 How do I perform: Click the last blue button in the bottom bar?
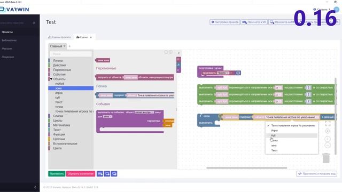114,174
